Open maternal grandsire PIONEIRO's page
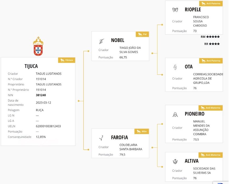This screenshot has height=184, width=230. 194,114
